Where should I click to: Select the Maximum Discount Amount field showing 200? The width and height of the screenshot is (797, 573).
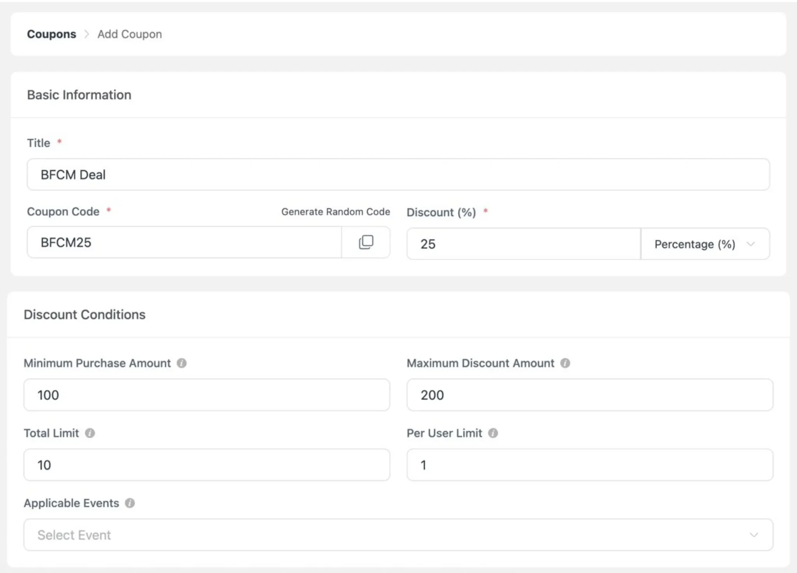(x=590, y=395)
